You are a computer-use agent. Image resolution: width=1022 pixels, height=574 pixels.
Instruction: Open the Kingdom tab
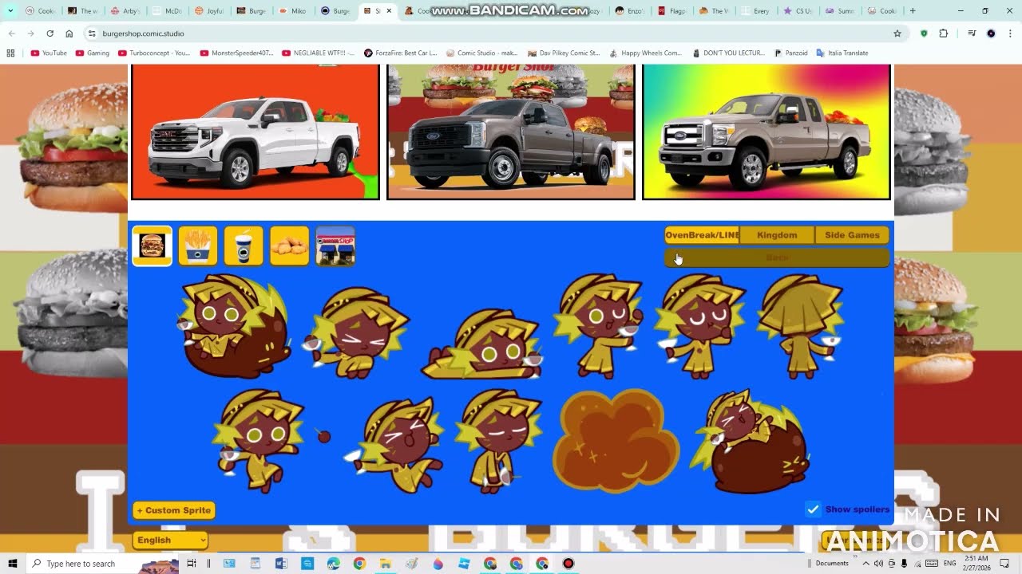click(x=777, y=235)
